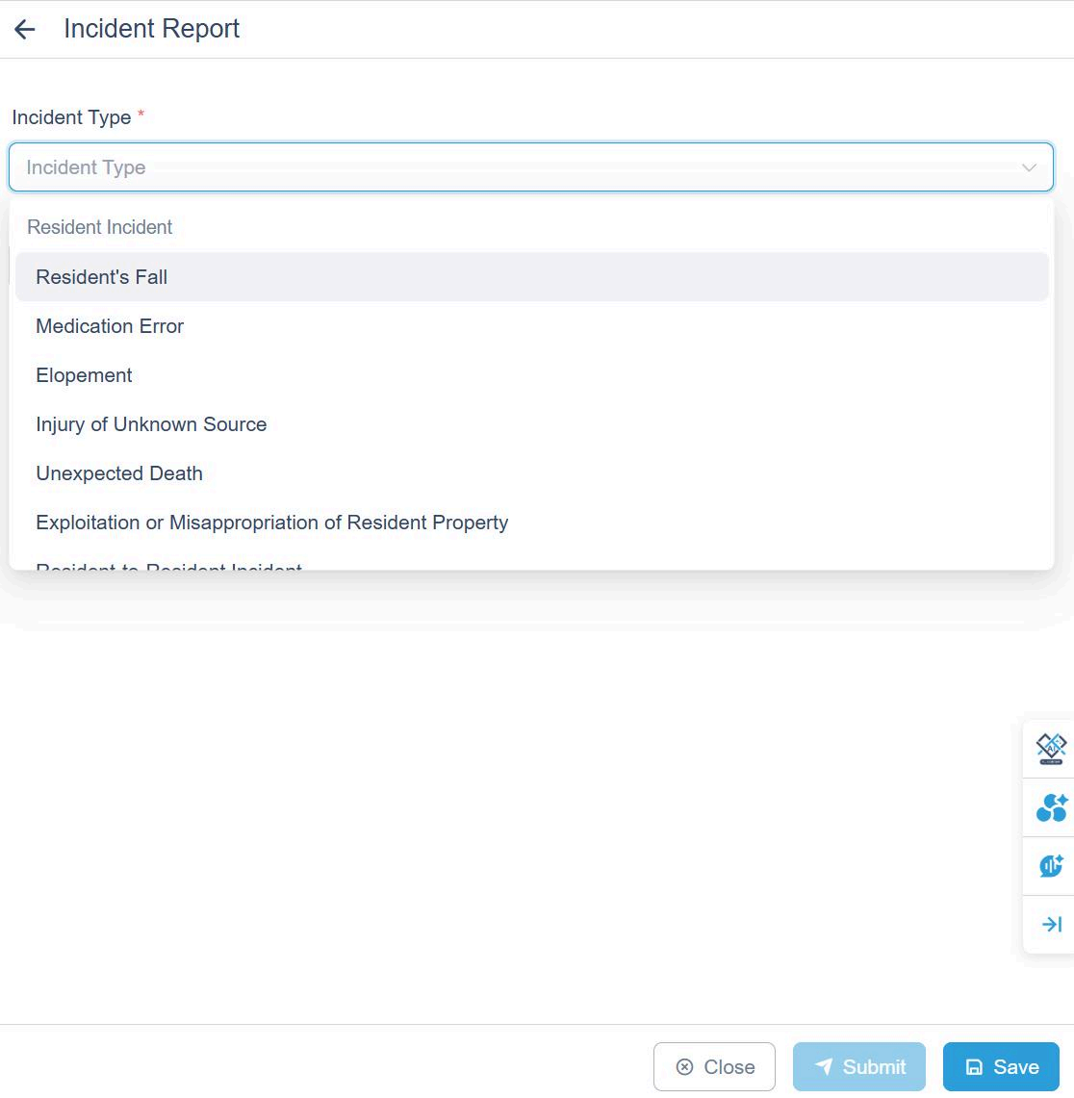Click the Incident Type chevron arrow
Screen dimensions: 1074x1098
(1029, 167)
